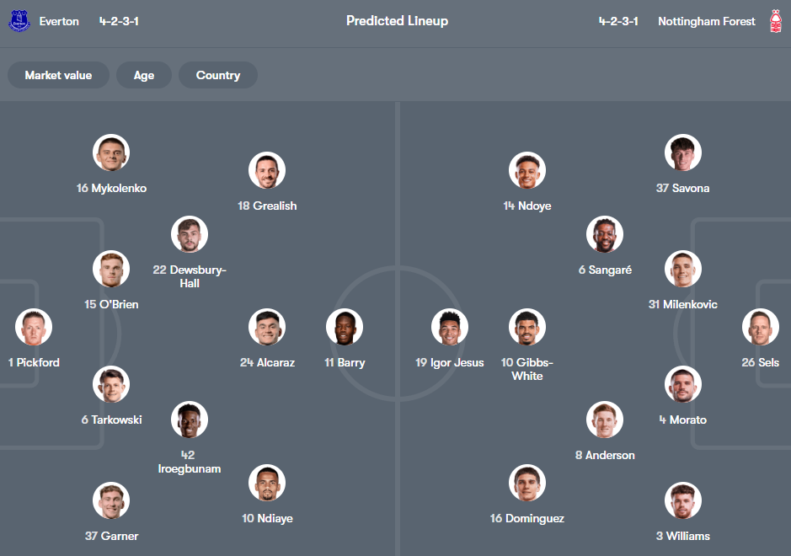Select Savona's player portrait
This screenshot has width=791, height=556.
tap(682, 152)
